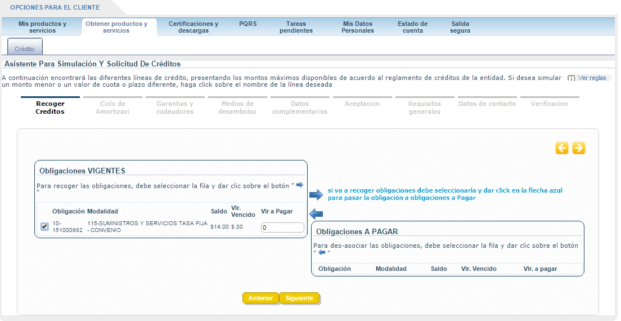Go to the PQRS tab
The image size is (621, 321).
pyautogui.click(x=247, y=24)
